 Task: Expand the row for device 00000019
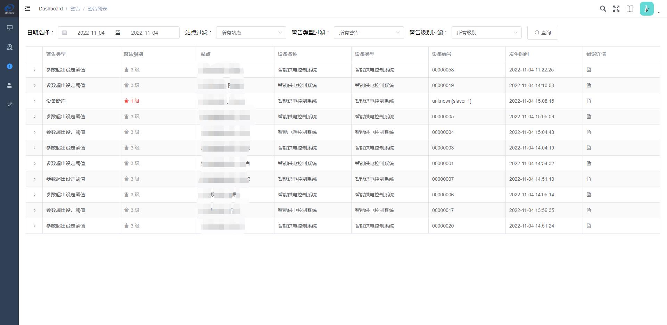click(x=34, y=85)
